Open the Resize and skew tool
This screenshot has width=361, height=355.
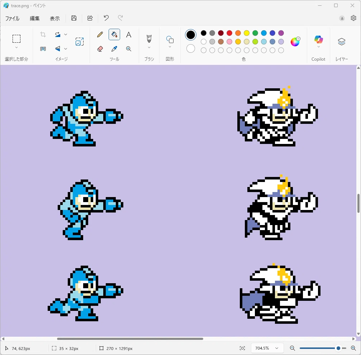[x=80, y=42]
